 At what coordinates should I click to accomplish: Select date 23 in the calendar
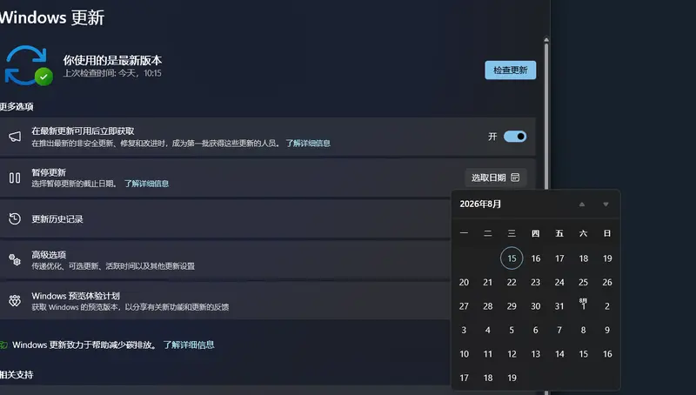[536, 282]
